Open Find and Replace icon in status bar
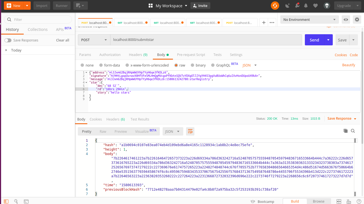Image resolution: width=364 pixels, height=204 pixels. click(x=16, y=201)
